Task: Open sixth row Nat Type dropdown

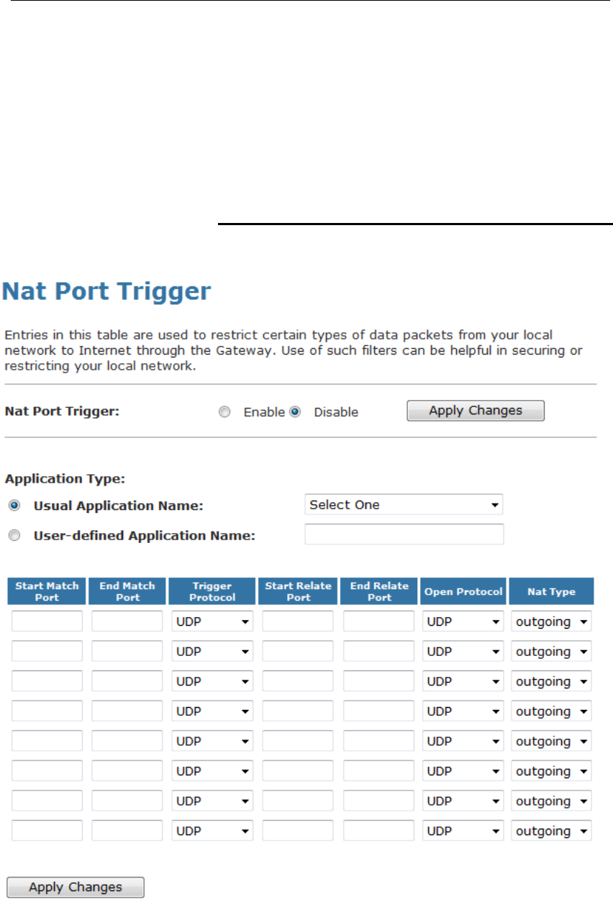Action: click(552, 771)
